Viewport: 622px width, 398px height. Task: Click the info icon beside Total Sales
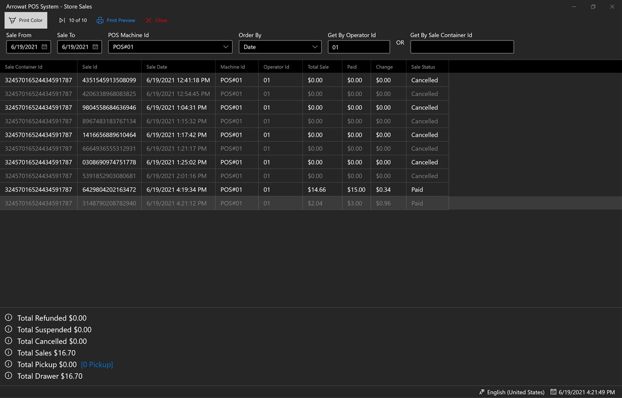[x=9, y=352]
